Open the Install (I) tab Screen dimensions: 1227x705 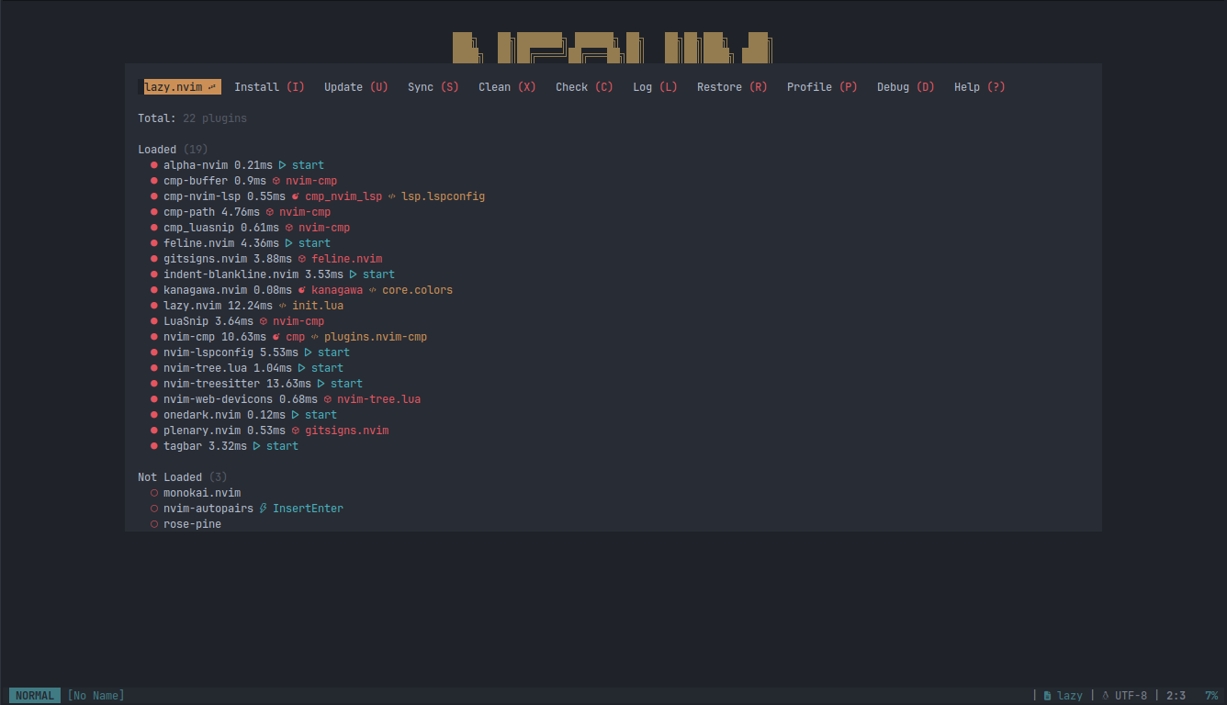click(269, 87)
